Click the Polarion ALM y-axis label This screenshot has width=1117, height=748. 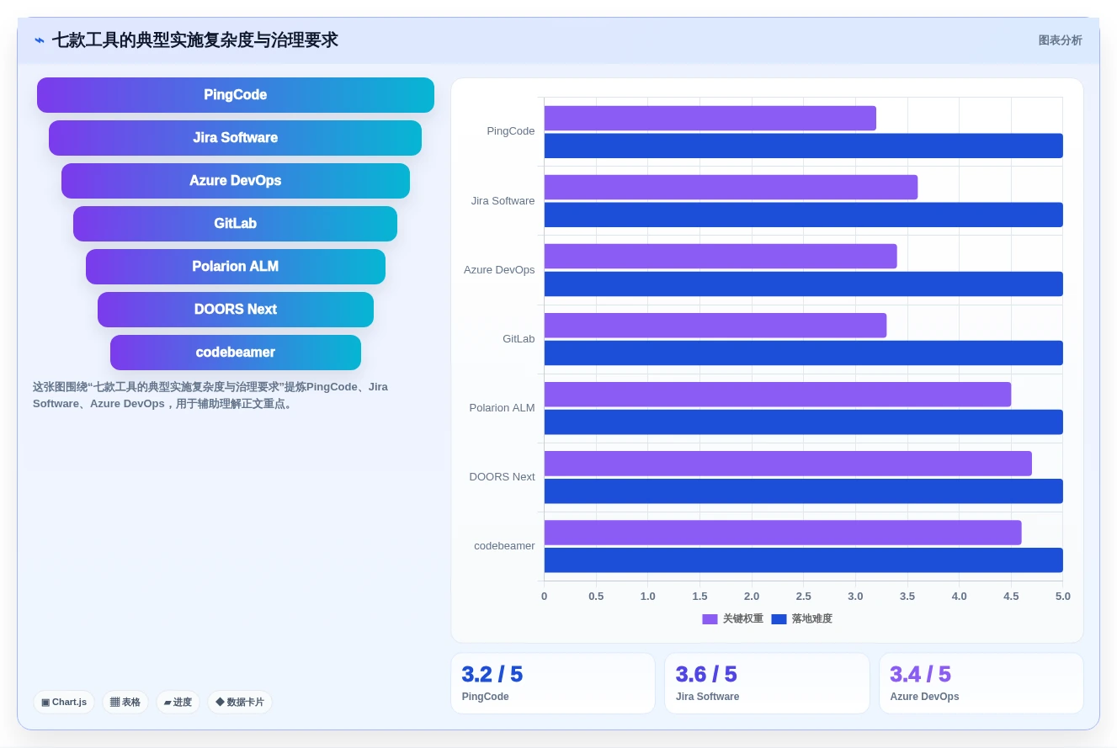pyautogui.click(x=503, y=408)
